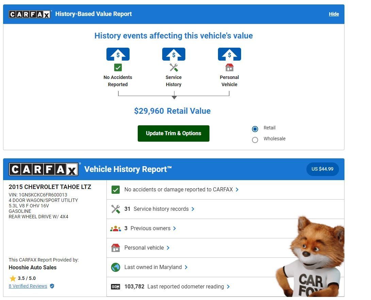This screenshot has height=300, width=371.
Task: Click the people icon beside 3 Previous owners
Action: (x=116, y=228)
